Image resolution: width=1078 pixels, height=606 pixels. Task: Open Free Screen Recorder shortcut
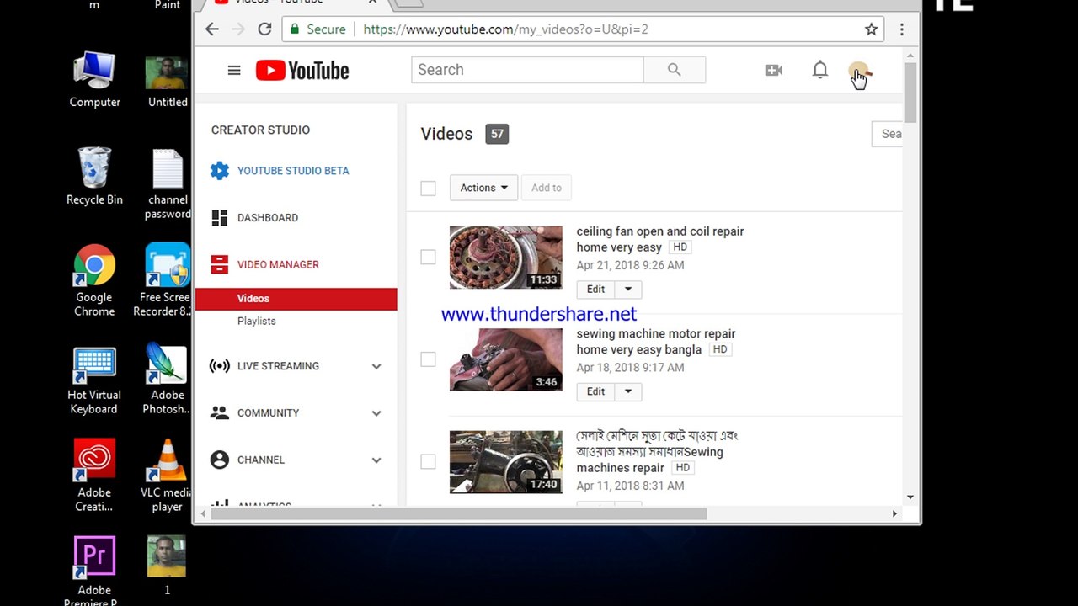(166, 280)
